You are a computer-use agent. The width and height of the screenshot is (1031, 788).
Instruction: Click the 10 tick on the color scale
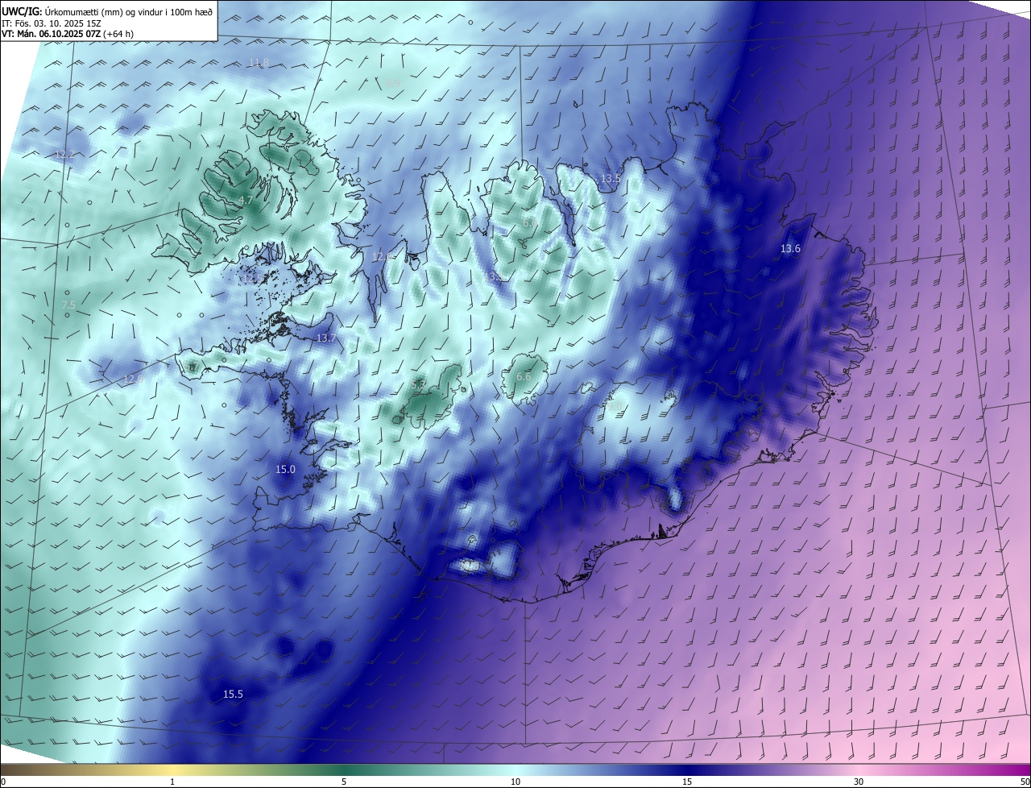515,782
